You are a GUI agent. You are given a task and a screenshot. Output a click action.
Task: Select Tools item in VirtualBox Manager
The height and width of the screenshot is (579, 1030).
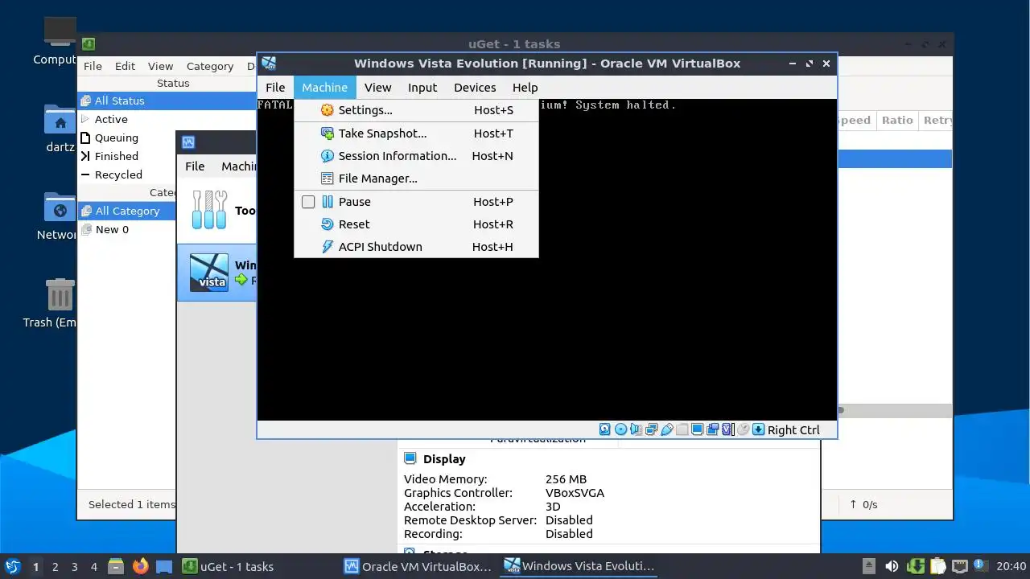217,211
